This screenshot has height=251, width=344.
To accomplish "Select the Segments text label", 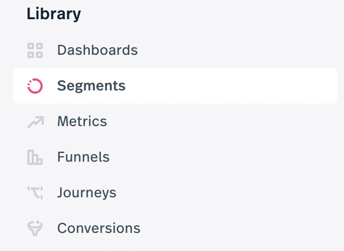I will click(91, 85).
